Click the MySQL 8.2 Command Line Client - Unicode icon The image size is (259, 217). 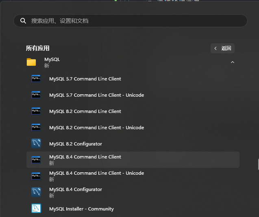(36, 127)
